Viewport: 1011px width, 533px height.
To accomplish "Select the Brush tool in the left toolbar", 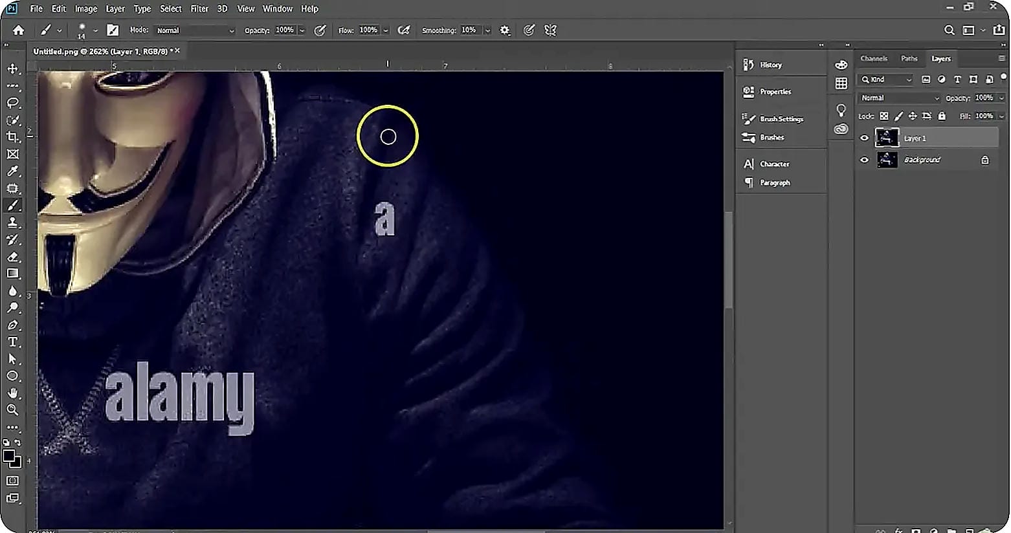I will [x=12, y=205].
